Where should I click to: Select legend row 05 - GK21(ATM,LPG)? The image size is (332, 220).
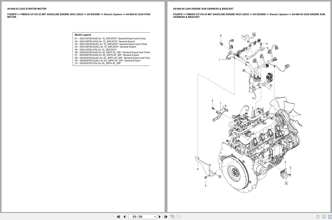pos(96,50)
